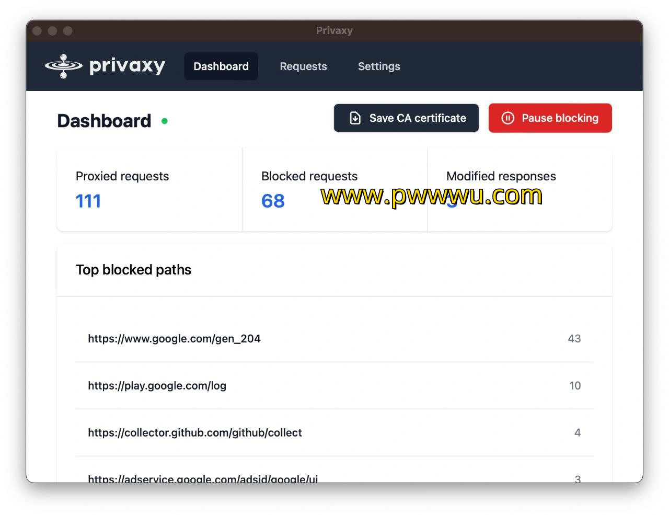This screenshot has height=515, width=669.
Task: Select the https://www.google.com/gen_204 row
Action: [334, 339]
